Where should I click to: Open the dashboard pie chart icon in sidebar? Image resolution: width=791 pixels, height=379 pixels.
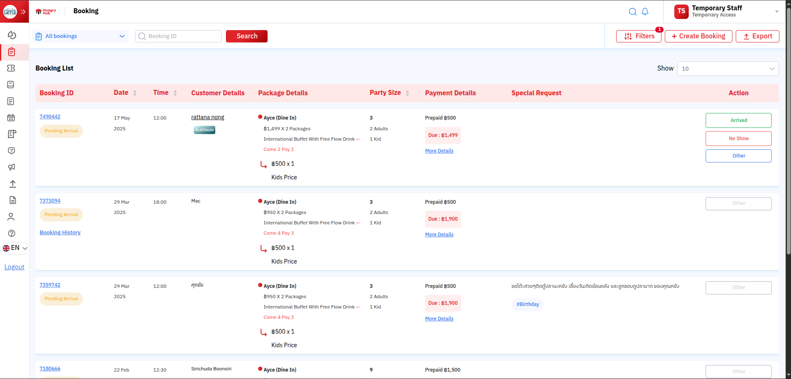[x=12, y=35]
